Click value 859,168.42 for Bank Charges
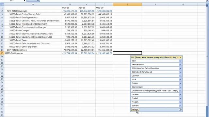 pos(87,31)
